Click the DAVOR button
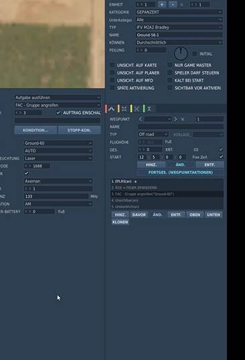 click(x=139, y=215)
